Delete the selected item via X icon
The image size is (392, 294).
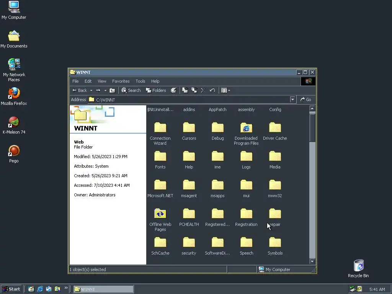[203, 90]
